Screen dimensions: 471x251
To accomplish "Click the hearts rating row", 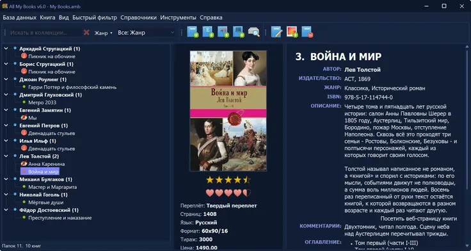I will pyautogui.click(x=228, y=193).
